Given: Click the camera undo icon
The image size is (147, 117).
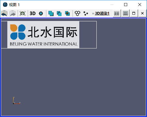Looking at the screenshot, I should click(x=4, y=13).
